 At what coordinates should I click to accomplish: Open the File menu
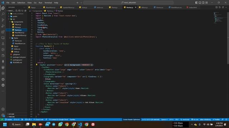tap(8, 2)
